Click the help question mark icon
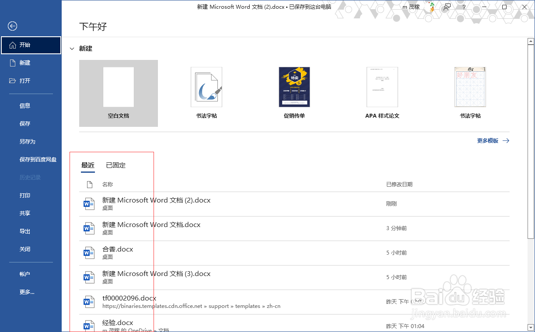535x332 pixels. click(464, 7)
